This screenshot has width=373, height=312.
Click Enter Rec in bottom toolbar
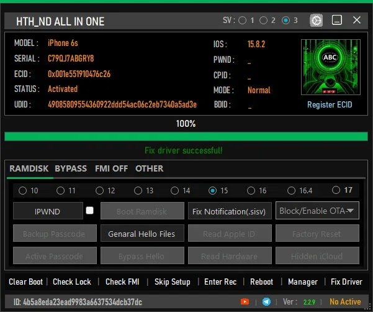click(x=220, y=282)
